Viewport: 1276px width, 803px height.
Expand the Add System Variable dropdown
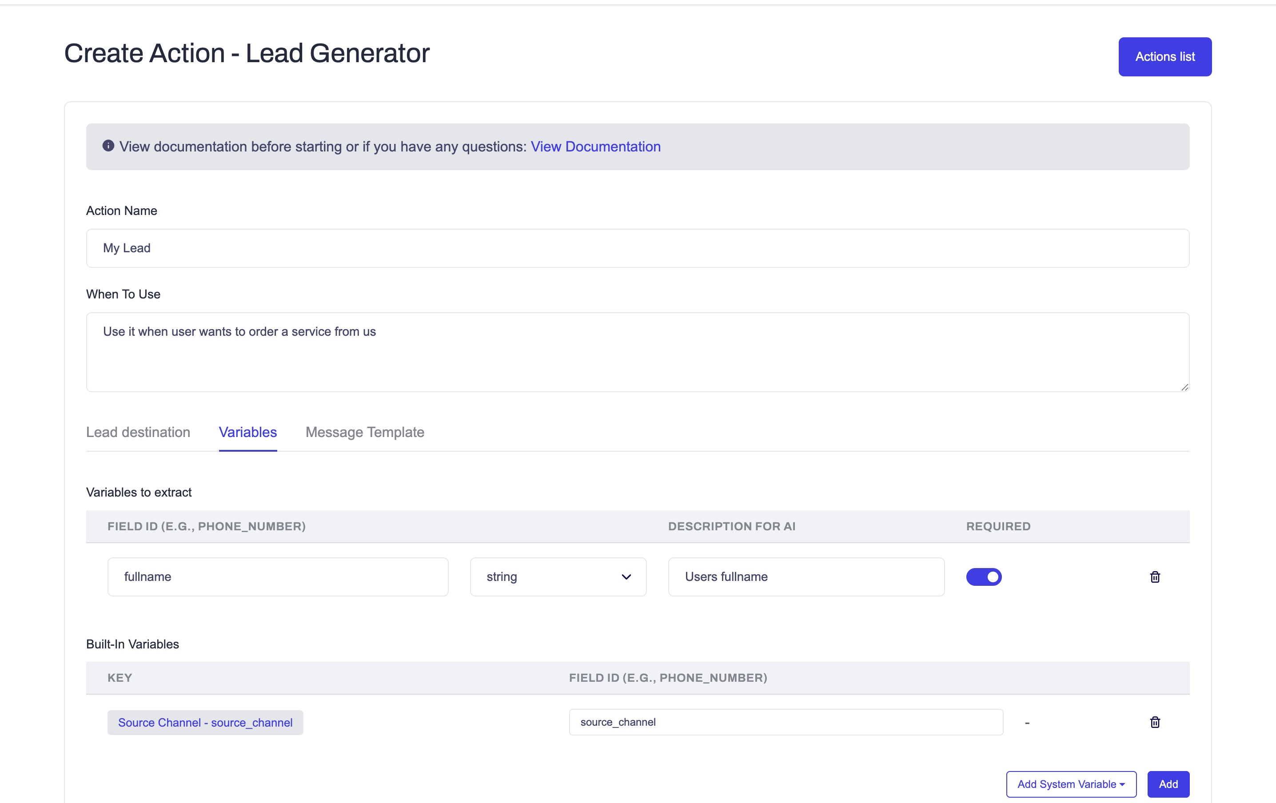(x=1071, y=784)
